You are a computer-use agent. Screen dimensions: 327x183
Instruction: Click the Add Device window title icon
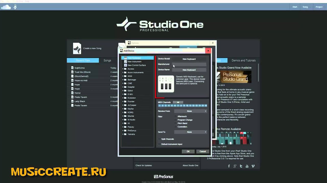click(x=122, y=51)
